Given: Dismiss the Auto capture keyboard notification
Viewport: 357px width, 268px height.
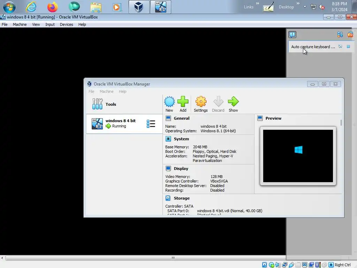Looking at the screenshot, I should pos(348,46).
